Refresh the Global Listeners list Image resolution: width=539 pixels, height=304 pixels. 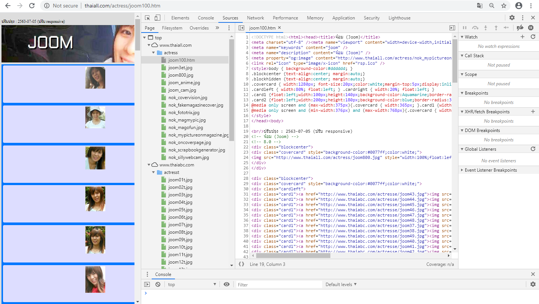coord(533,149)
